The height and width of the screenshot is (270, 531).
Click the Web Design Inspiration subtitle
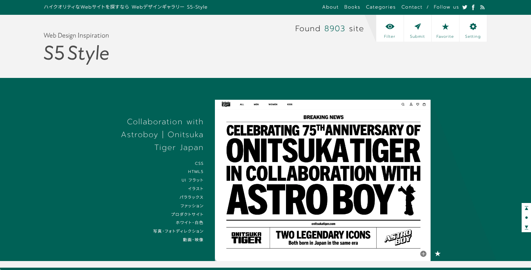tap(76, 35)
